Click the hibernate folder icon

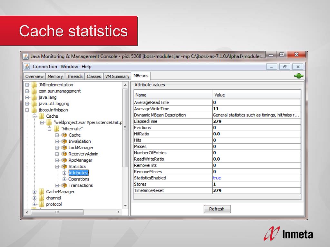57,129
